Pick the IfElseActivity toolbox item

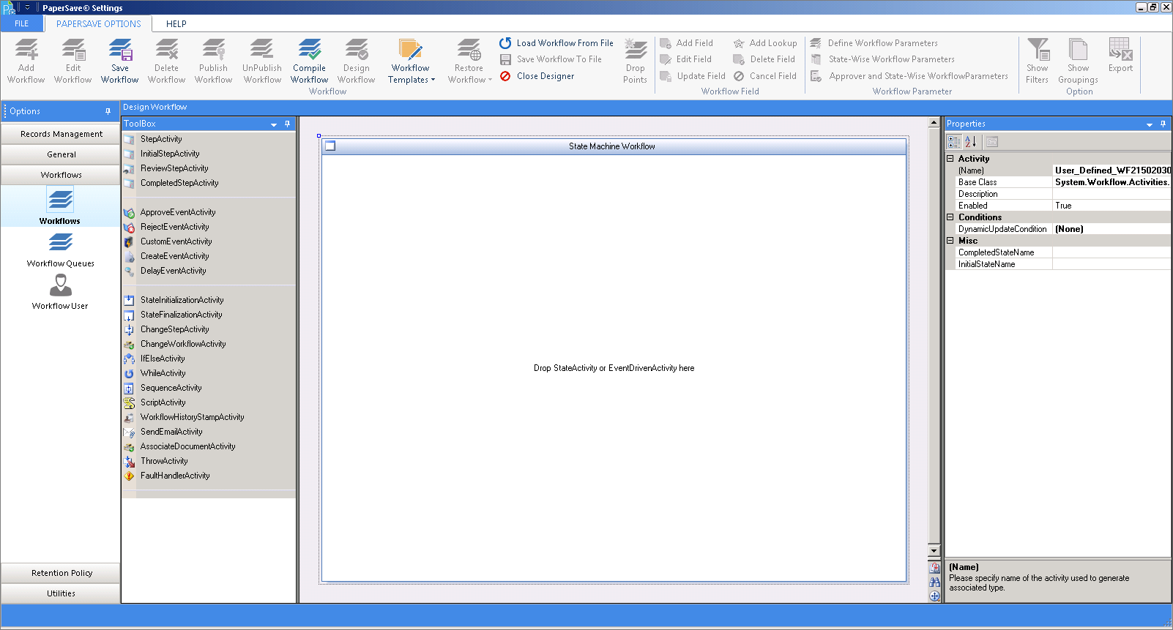click(163, 359)
